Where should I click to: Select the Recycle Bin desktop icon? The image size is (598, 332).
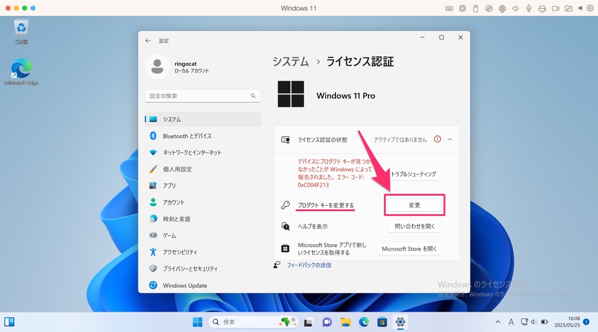coord(22,32)
